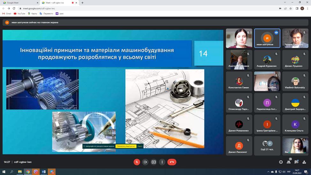
Task: Click Дмитрий Задоро... participant tile
Action: click(x=295, y=103)
